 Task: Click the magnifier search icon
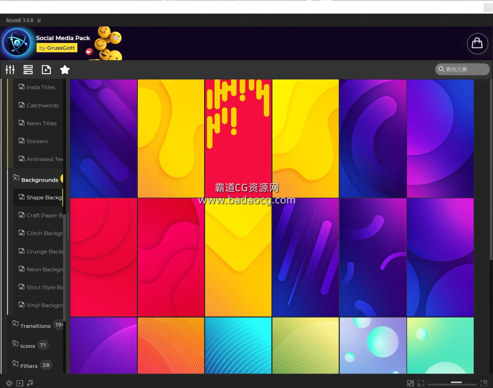point(441,69)
